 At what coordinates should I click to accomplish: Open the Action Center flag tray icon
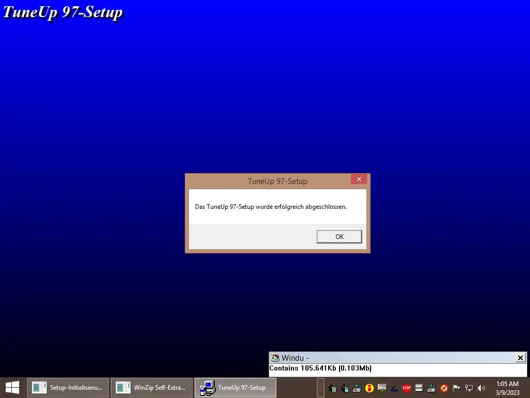coord(457,388)
